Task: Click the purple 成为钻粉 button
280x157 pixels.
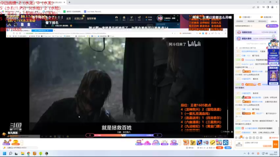Action: (x=272, y=26)
